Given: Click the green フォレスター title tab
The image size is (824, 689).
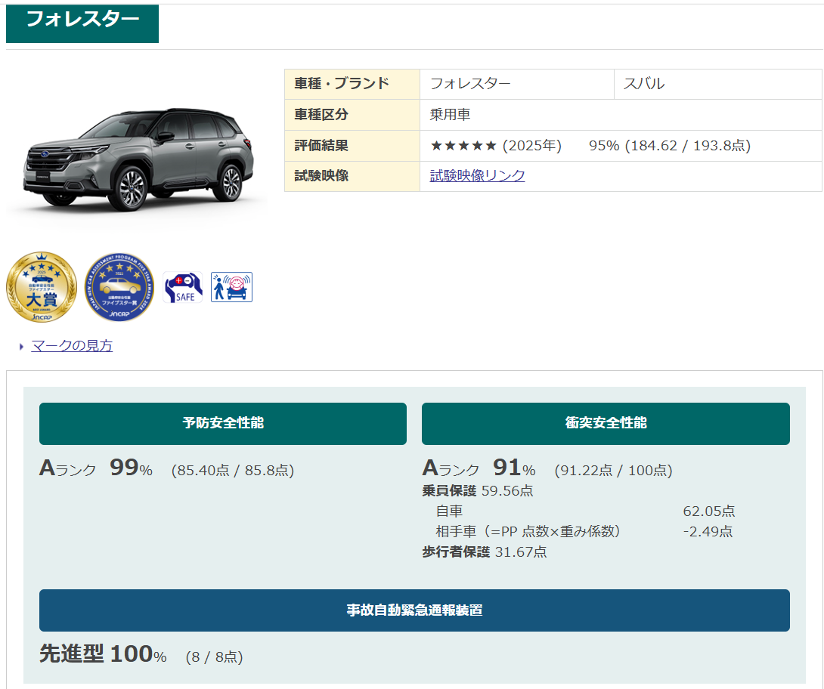Looking at the screenshot, I should [x=82, y=23].
